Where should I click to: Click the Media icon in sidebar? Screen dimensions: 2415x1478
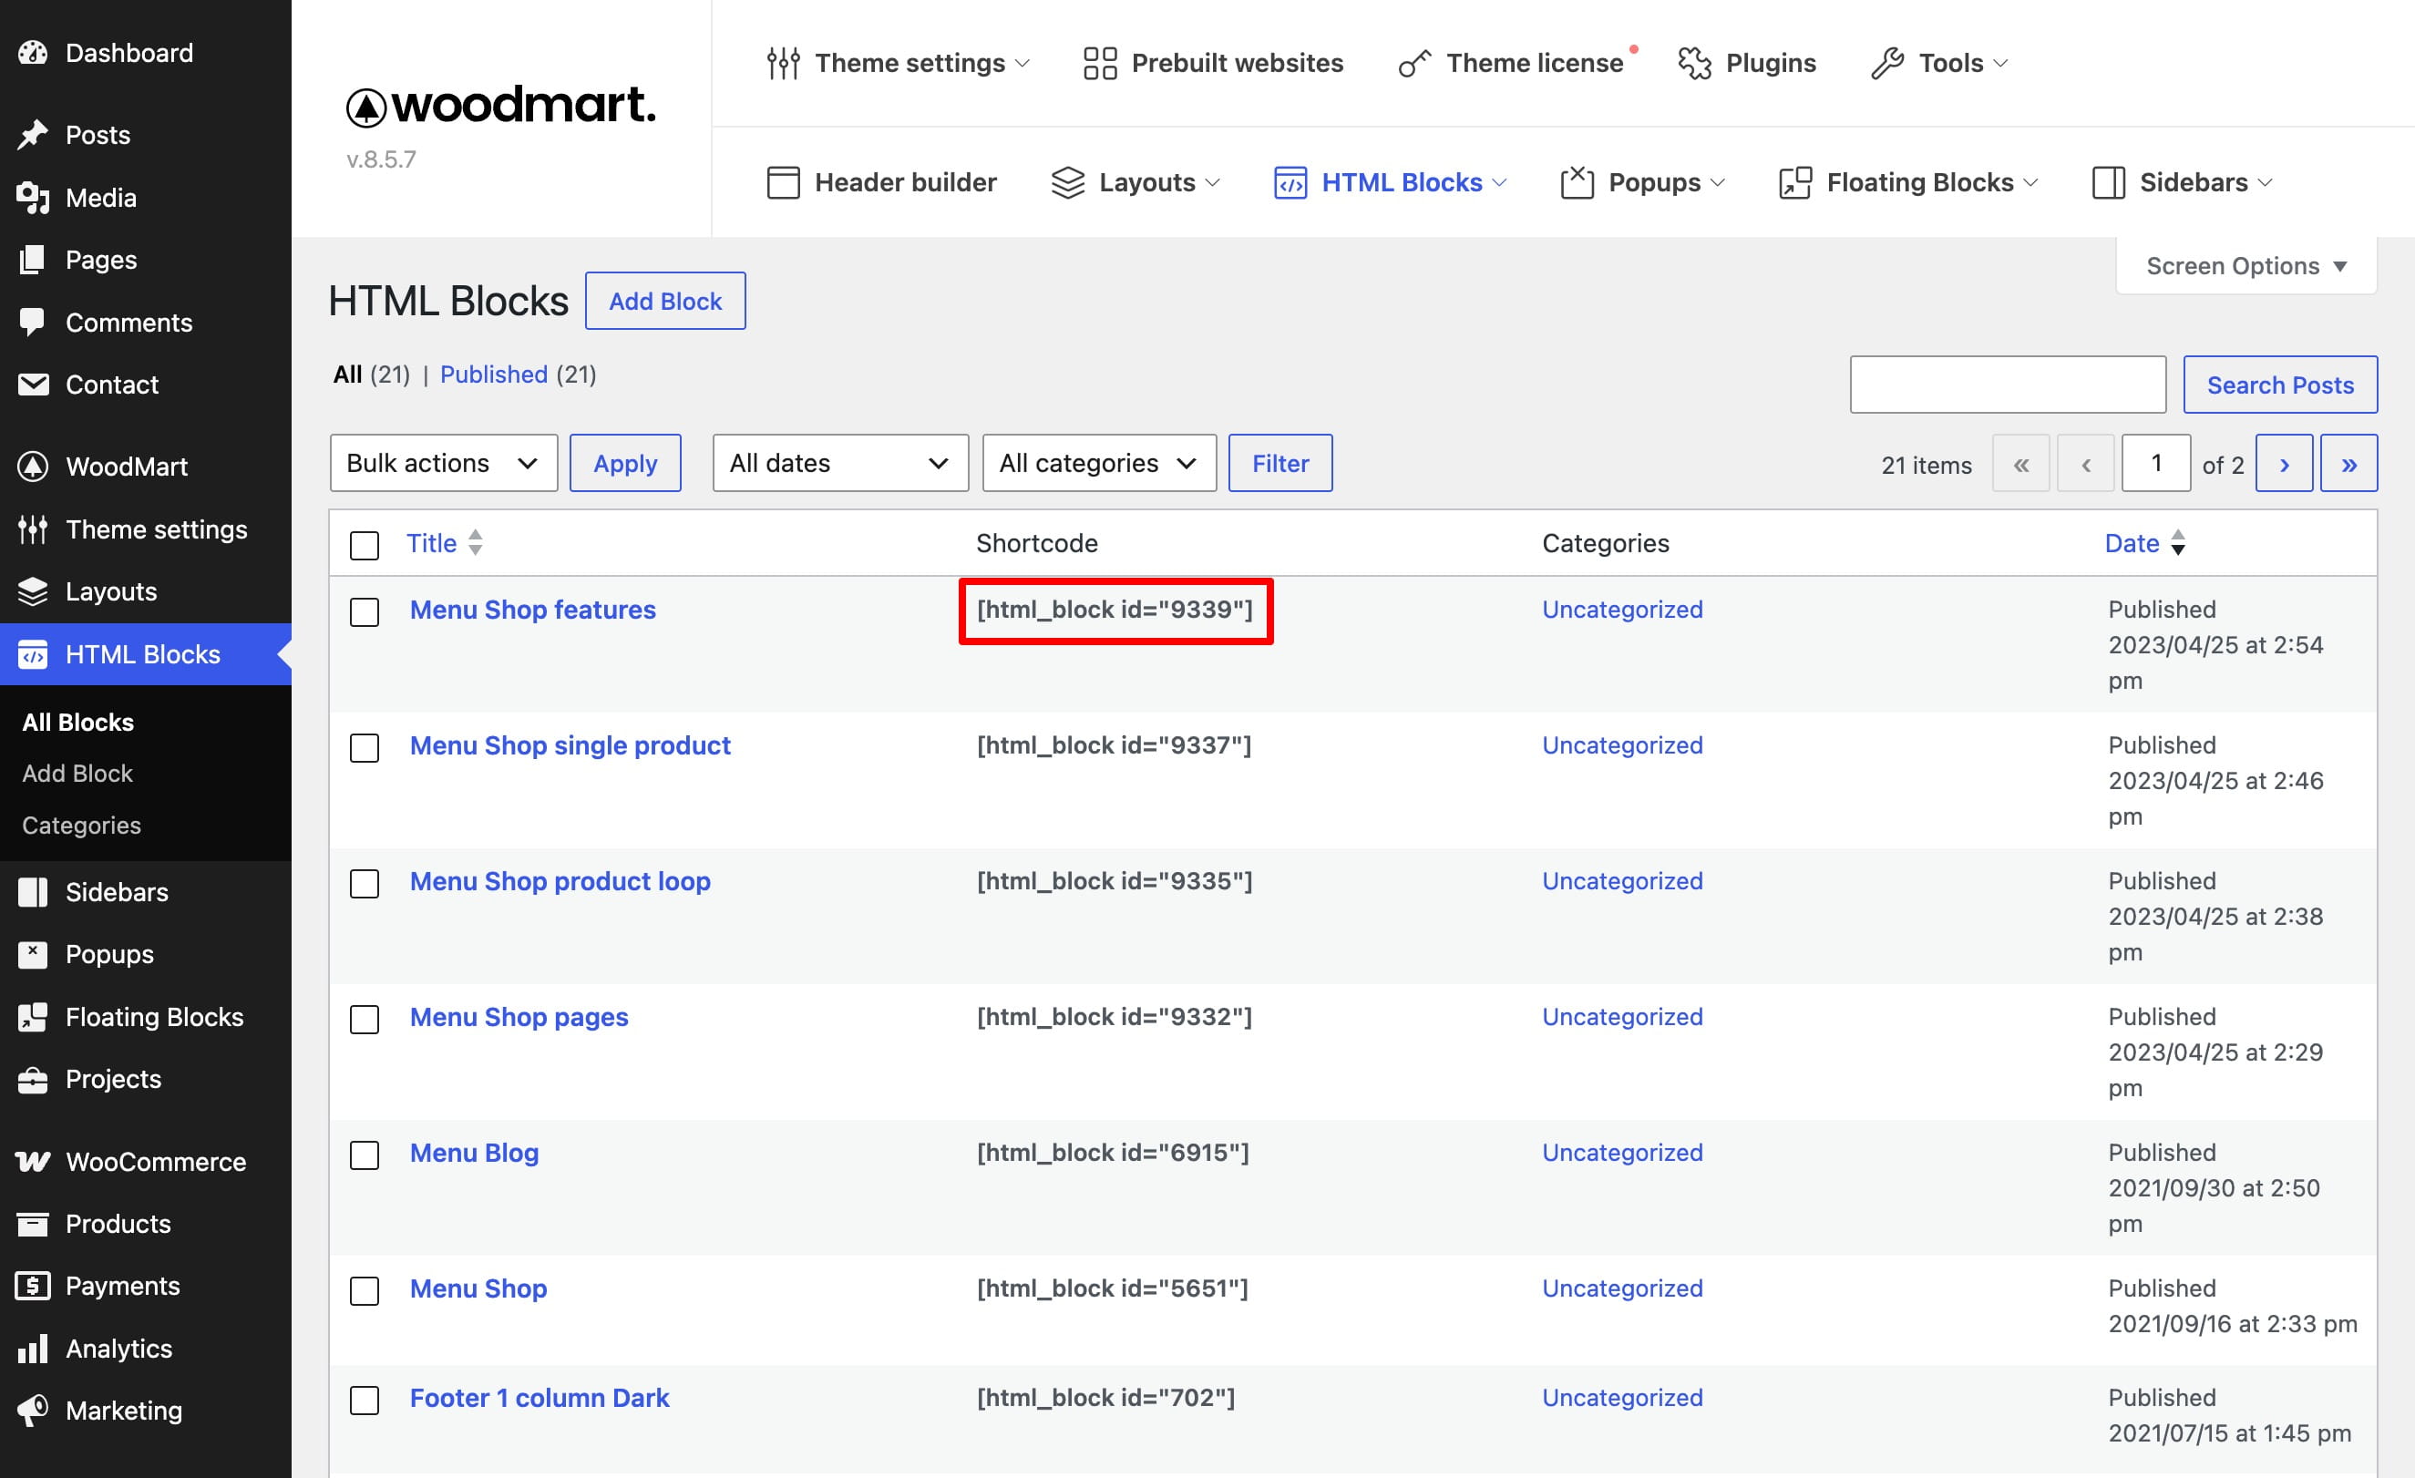32,197
